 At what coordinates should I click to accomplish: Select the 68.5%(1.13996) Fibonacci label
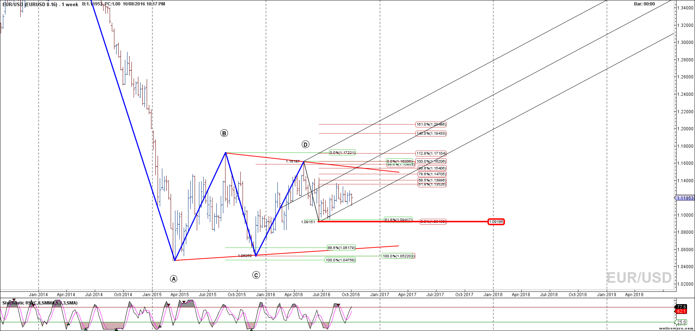[x=432, y=180]
